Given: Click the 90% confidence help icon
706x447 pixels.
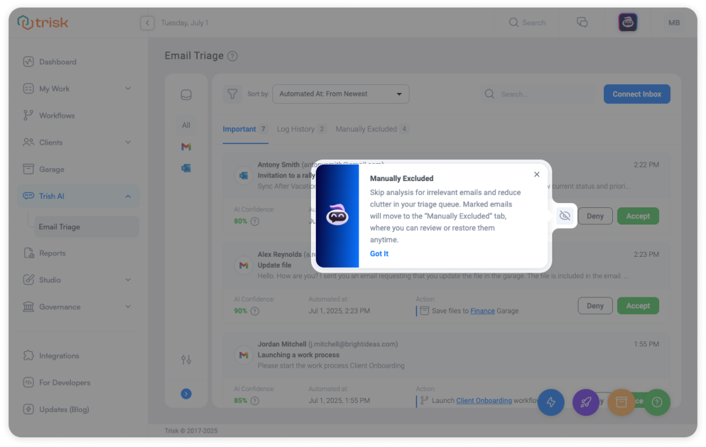Looking at the screenshot, I should coord(255,311).
